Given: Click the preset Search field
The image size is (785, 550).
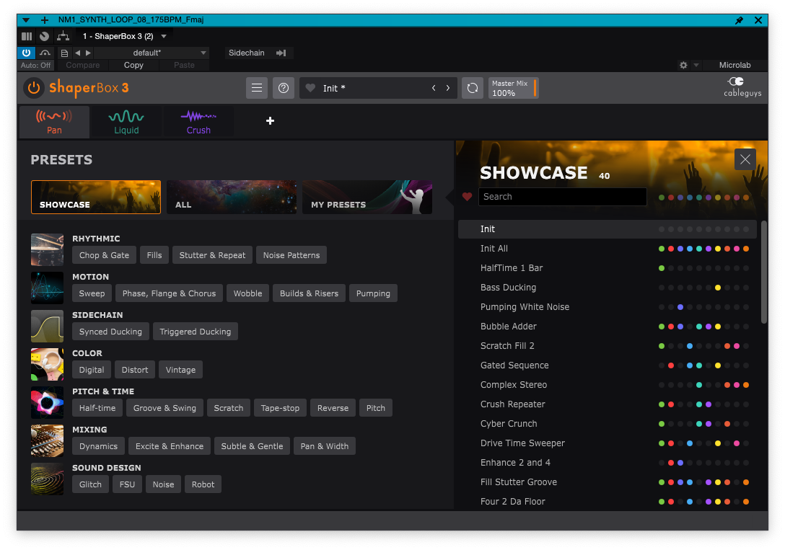Looking at the screenshot, I should coord(562,197).
